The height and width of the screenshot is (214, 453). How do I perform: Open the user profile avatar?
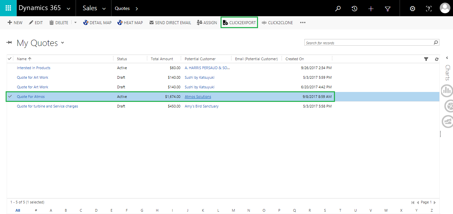point(445,8)
